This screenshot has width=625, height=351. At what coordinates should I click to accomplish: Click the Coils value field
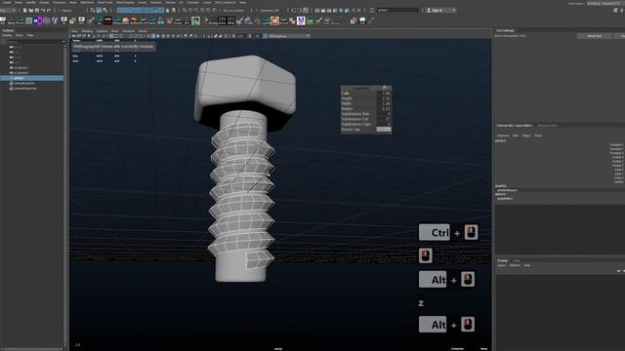384,94
